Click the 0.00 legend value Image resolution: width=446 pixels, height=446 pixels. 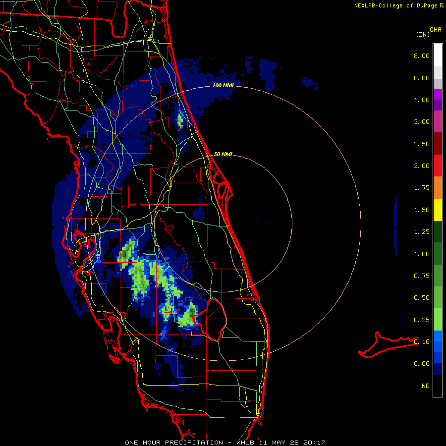point(422,364)
